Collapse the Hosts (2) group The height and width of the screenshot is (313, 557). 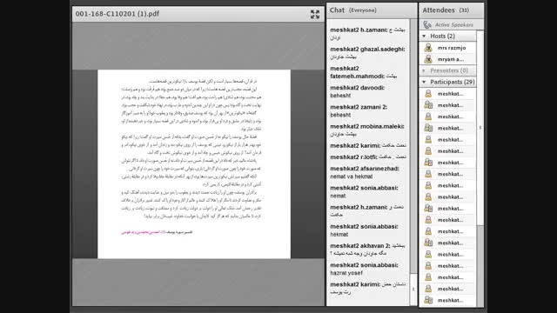(x=424, y=36)
